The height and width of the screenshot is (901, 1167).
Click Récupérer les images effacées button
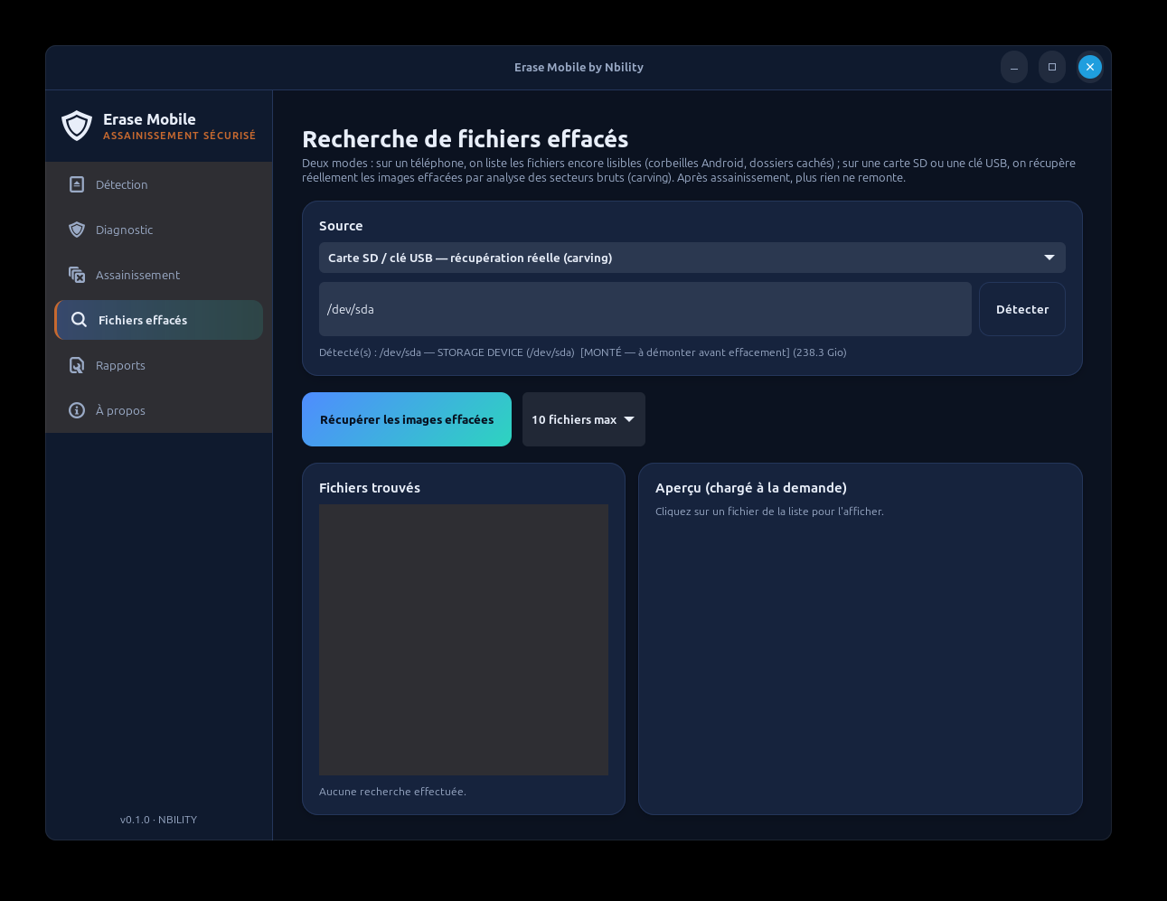coord(407,419)
